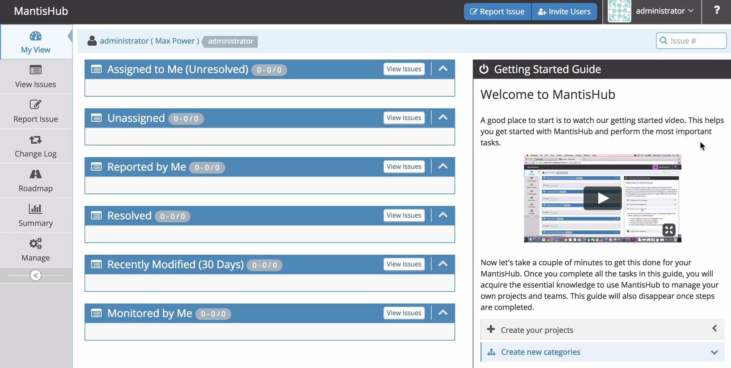View Issues for Assigned to Me section

[x=404, y=69]
